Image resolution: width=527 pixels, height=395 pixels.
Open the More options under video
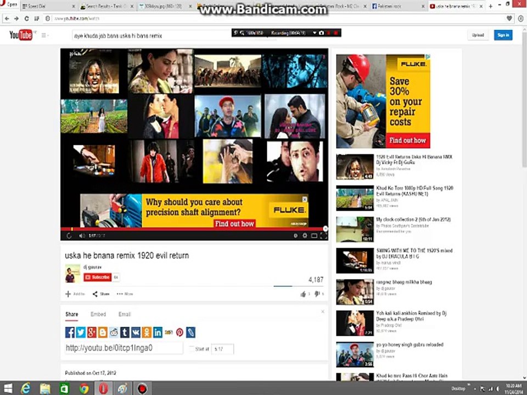[125, 294]
